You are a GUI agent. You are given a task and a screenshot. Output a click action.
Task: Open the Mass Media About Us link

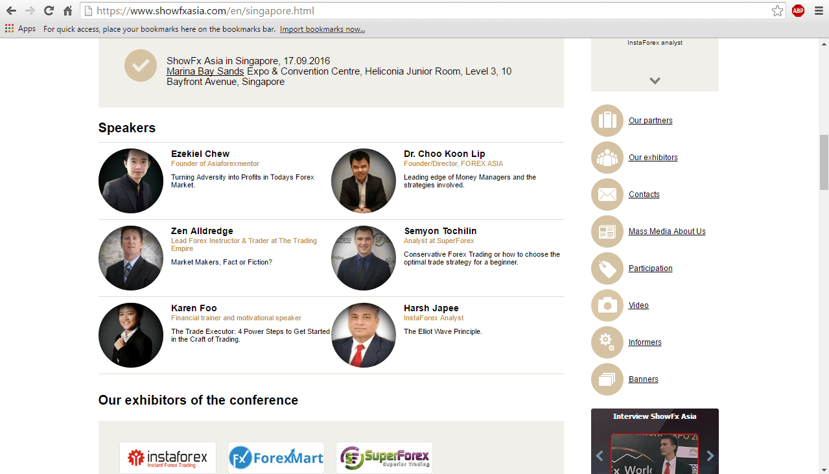667,231
